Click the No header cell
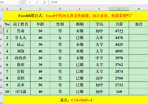This screenshot has width=148, height=104. pos(7,24)
